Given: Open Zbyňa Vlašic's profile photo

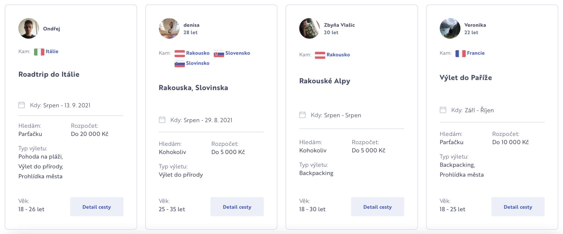Looking at the screenshot, I should (310, 28).
